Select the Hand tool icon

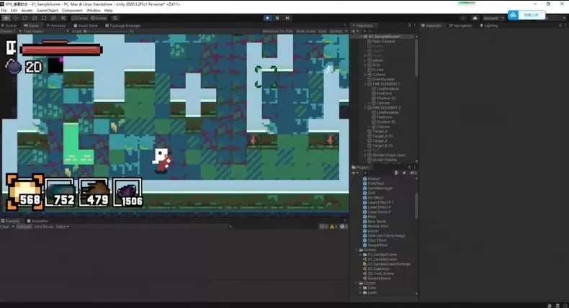point(6,18)
